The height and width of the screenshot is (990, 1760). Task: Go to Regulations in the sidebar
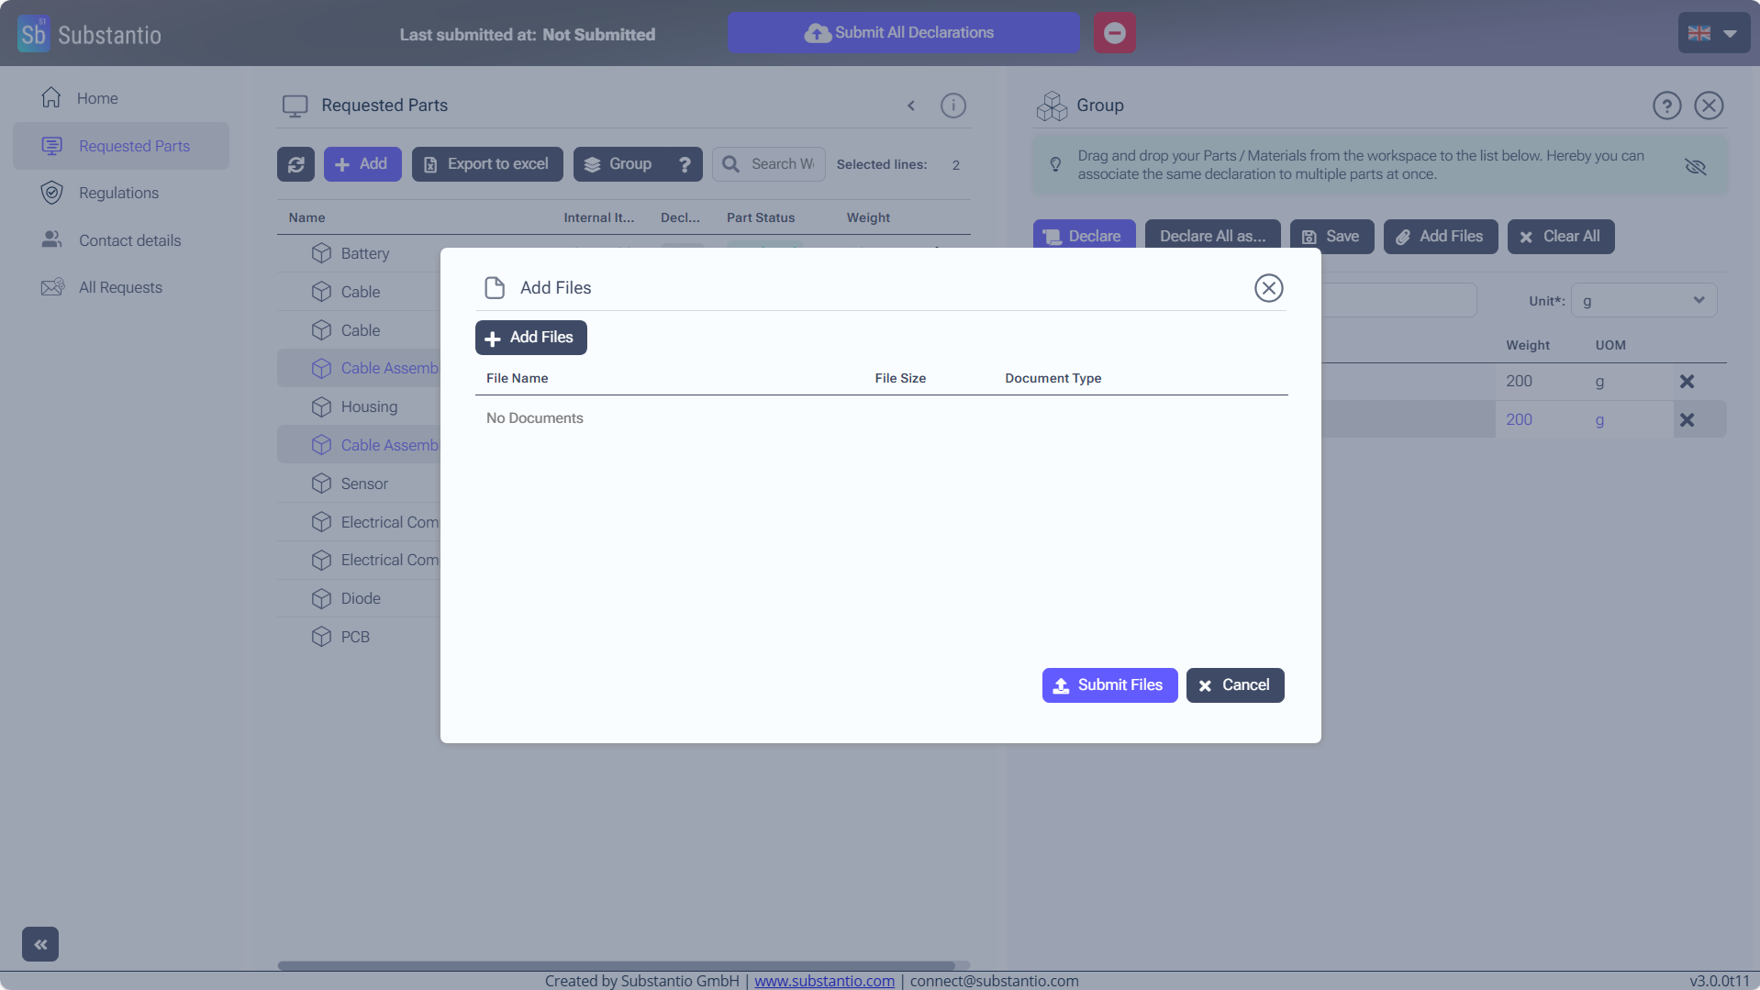(118, 193)
